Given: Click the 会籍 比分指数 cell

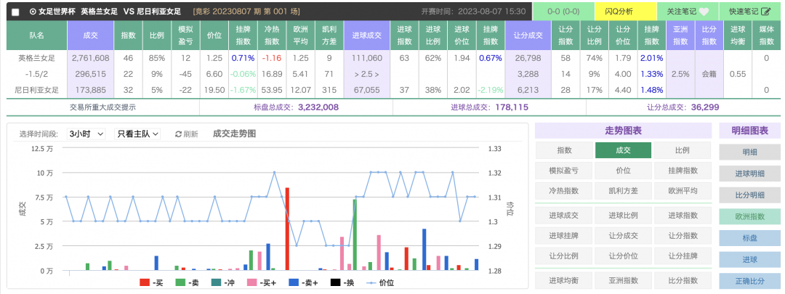Looking at the screenshot, I should pyautogui.click(x=709, y=74).
